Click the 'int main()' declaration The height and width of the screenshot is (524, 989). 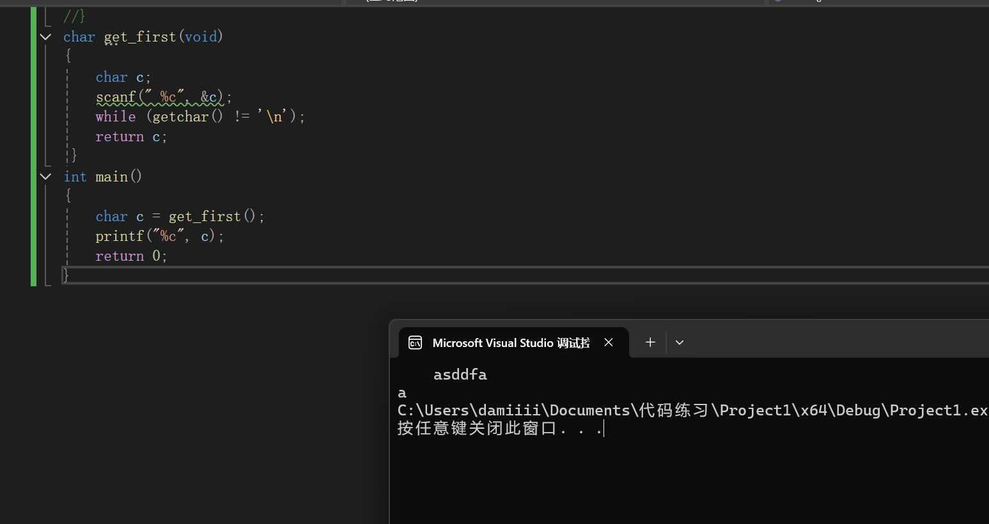coord(103,177)
